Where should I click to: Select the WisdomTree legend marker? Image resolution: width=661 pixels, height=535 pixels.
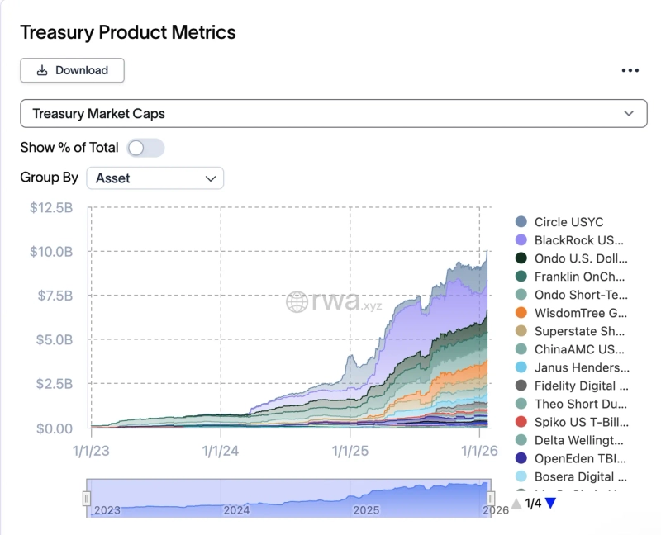coord(521,313)
